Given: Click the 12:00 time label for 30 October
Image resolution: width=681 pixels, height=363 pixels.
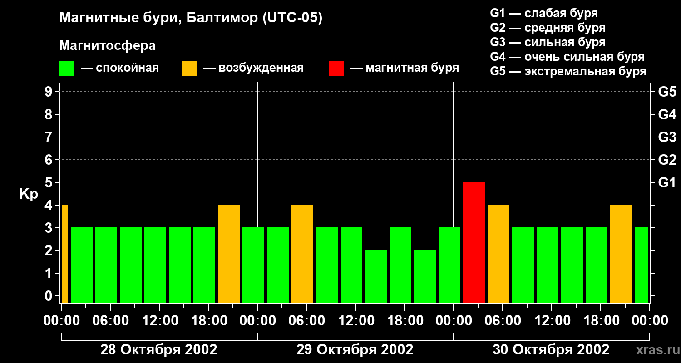Looking at the screenshot, I should 552,320.
